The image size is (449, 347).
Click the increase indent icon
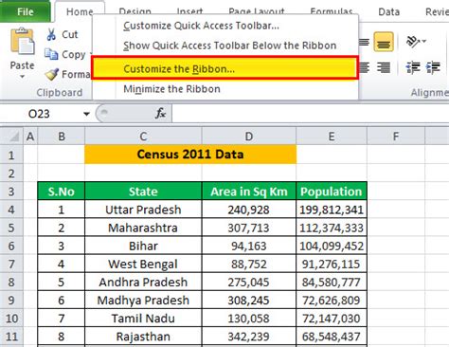[x=433, y=67]
